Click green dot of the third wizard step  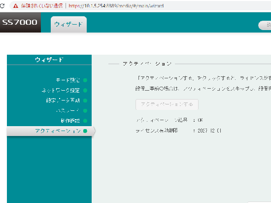85,101
